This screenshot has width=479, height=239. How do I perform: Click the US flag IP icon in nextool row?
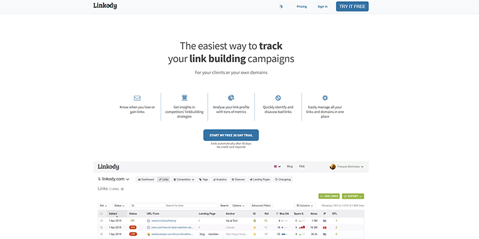[x=325, y=220]
